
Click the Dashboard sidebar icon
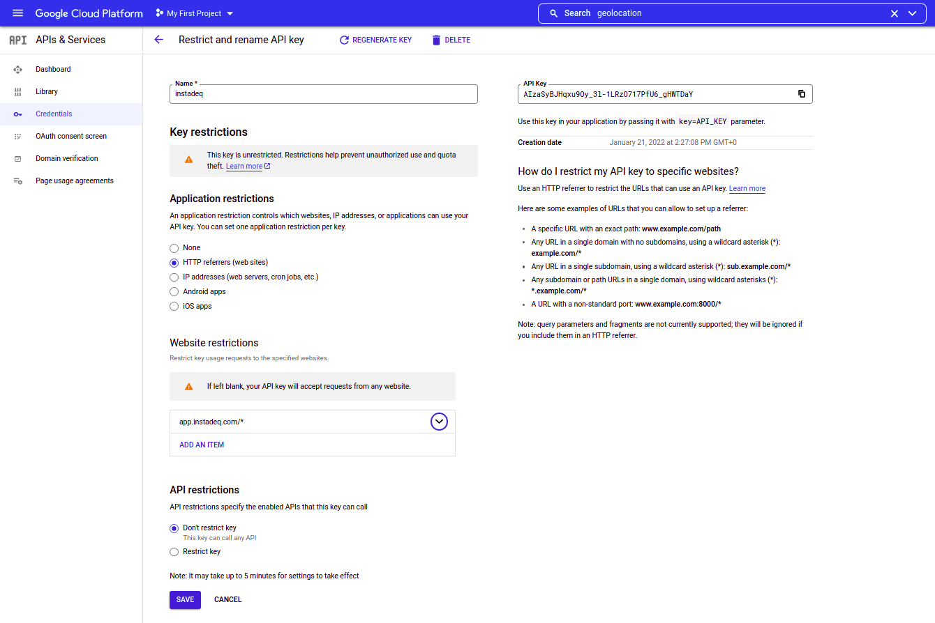18,70
